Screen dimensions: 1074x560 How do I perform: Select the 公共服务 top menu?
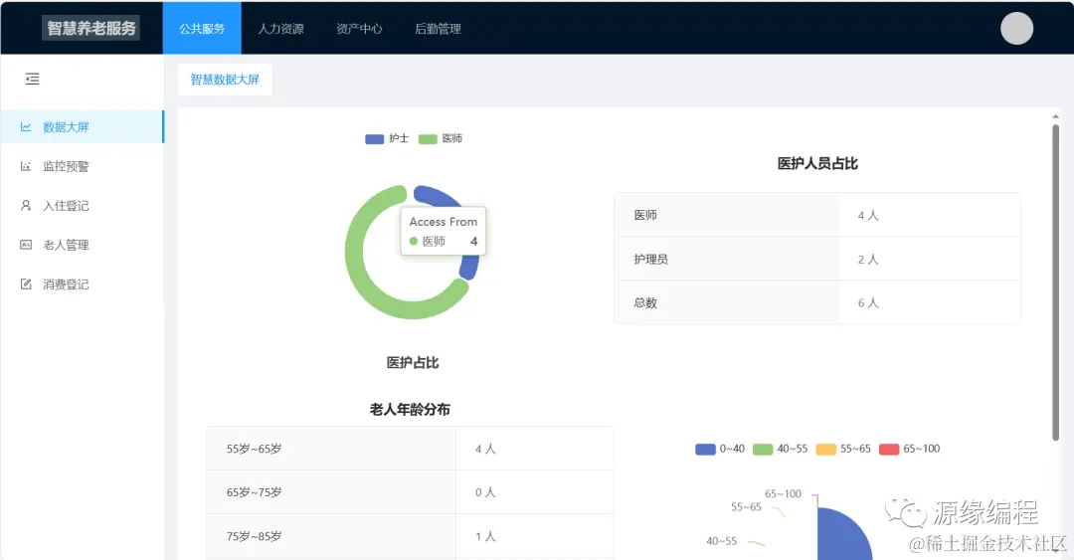coord(202,28)
